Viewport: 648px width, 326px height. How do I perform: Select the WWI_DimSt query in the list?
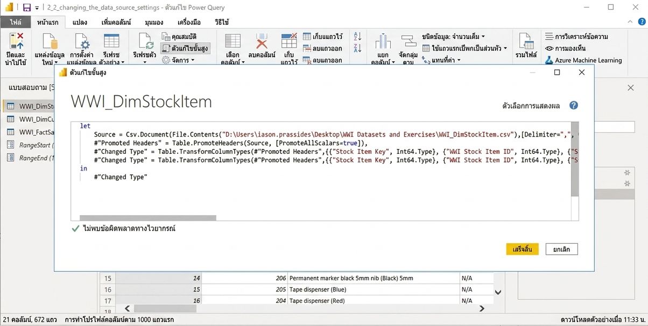point(30,106)
